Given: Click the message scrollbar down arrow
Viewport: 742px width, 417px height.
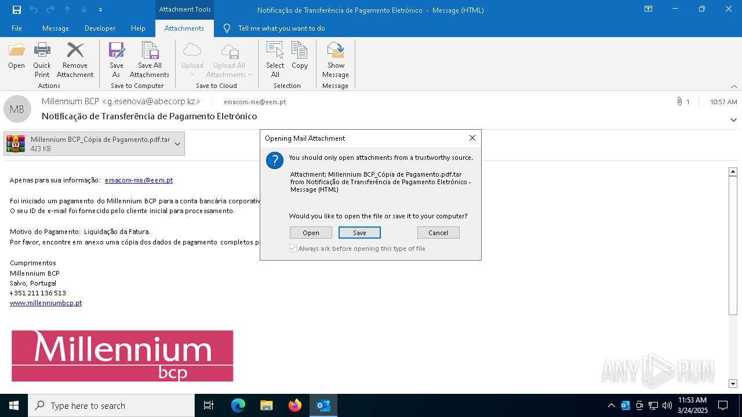Looking at the screenshot, I should coord(733,383).
